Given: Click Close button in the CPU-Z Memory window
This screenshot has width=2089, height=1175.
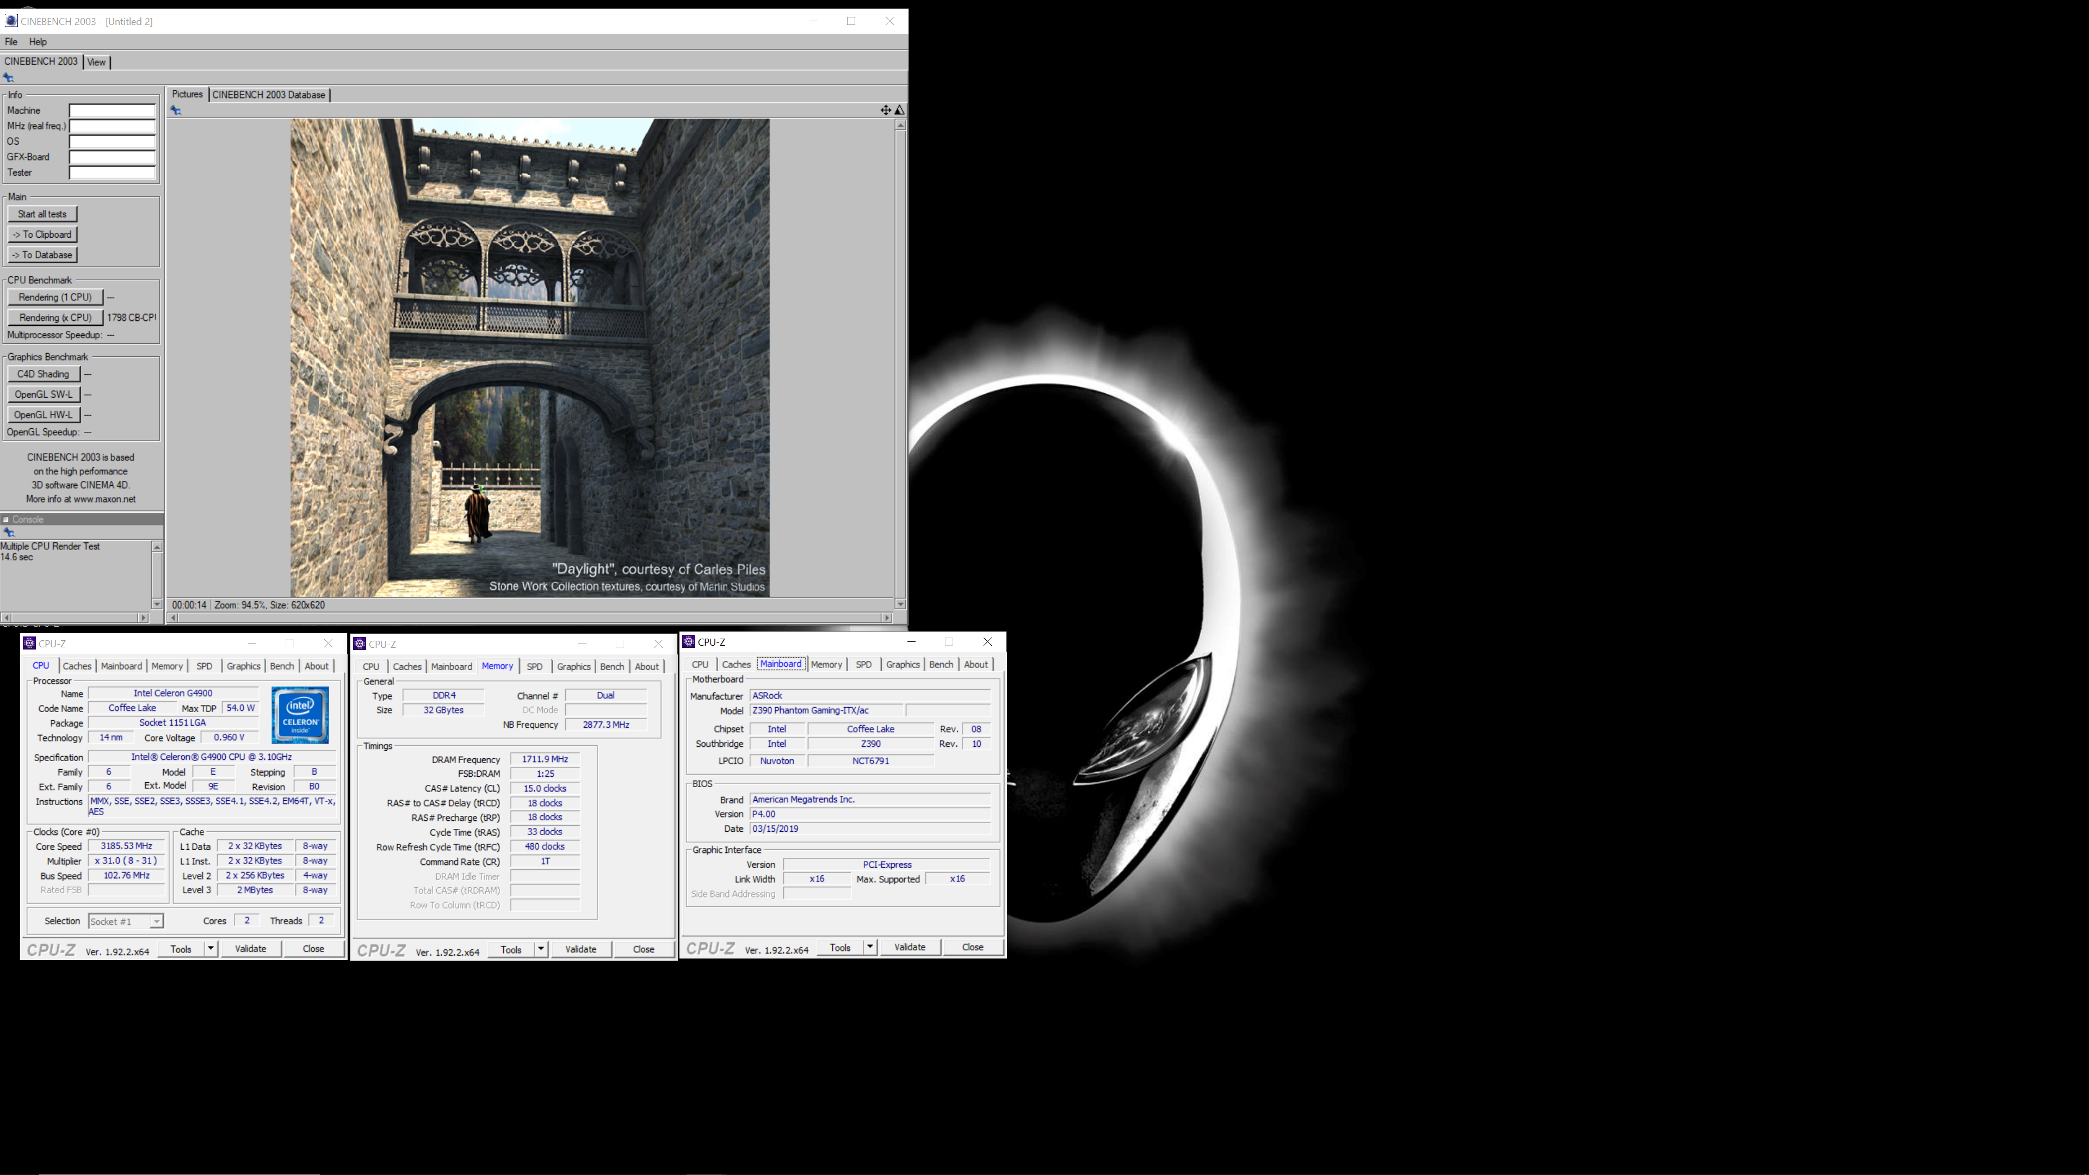Looking at the screenshot, I should coord(643,950).
